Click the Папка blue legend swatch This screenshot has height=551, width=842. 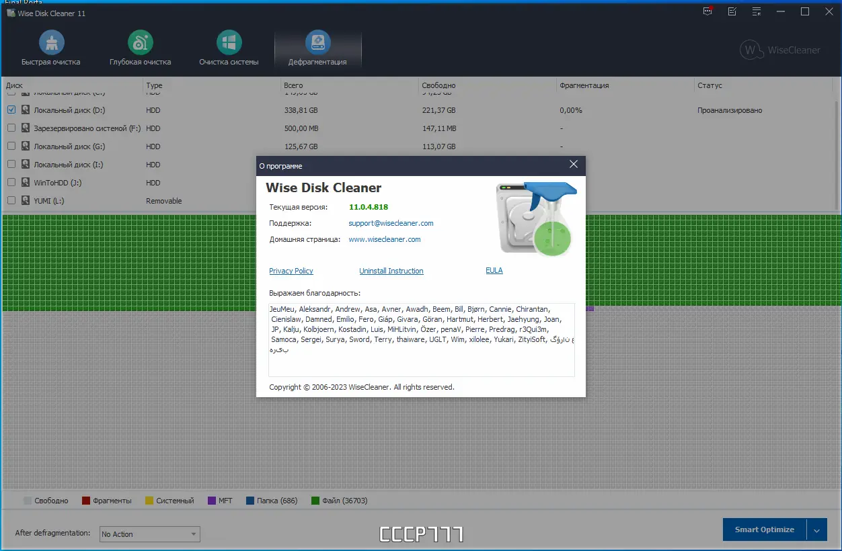click(x=250, y=501)
